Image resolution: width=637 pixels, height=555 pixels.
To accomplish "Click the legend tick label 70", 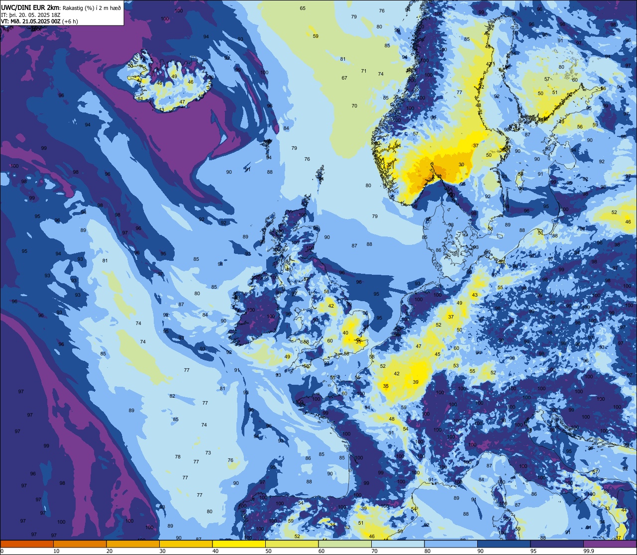I will 374,551.
